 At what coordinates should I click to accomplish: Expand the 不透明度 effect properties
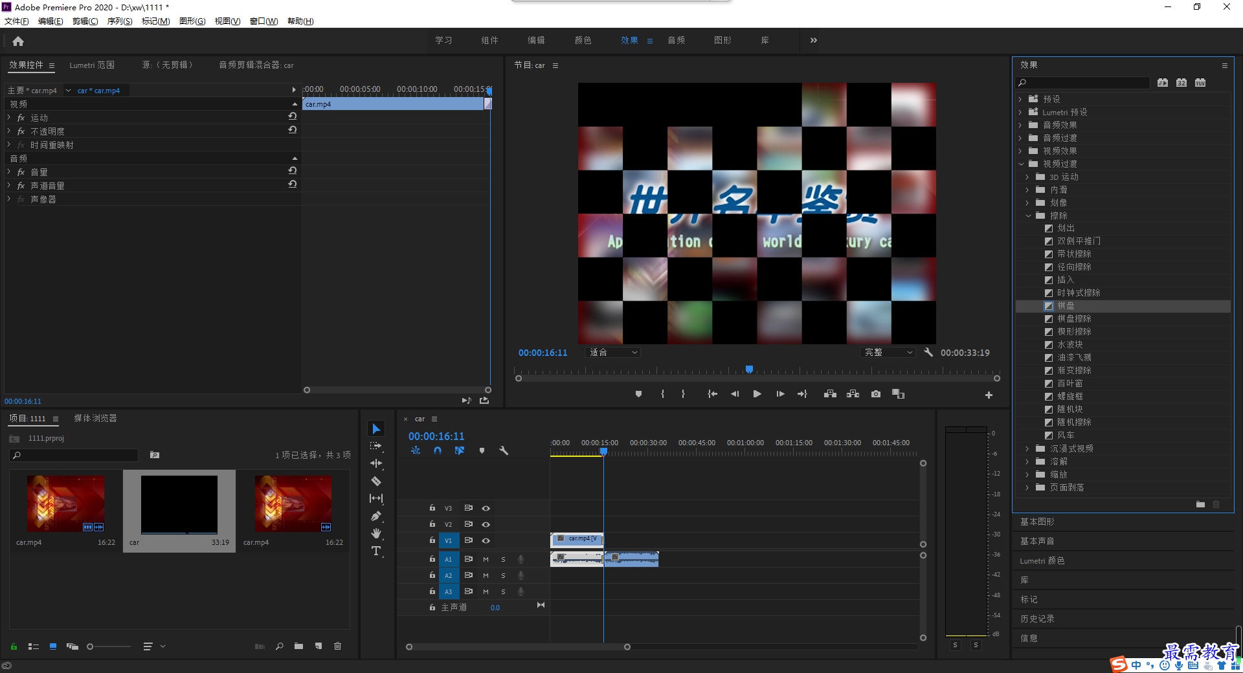point(9,131)
